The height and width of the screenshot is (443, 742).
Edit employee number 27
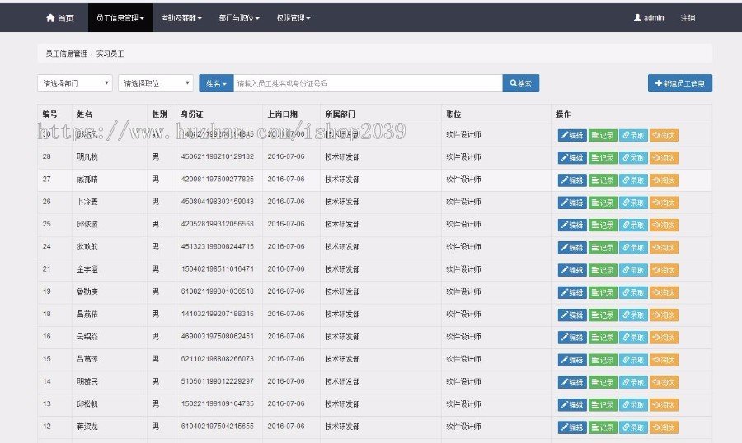(572, 180)
